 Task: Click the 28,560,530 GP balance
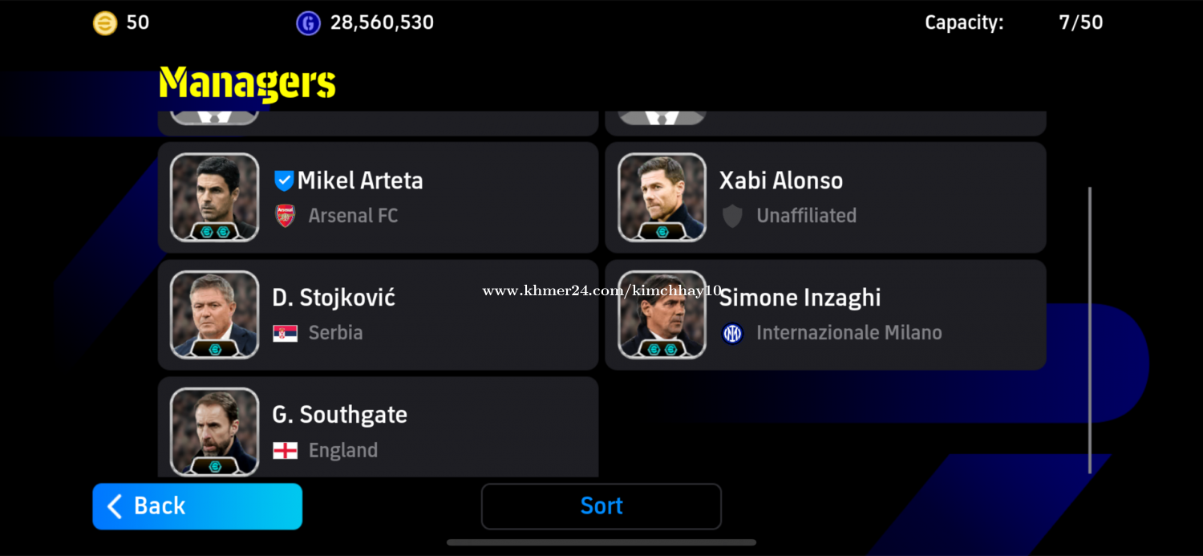[382, 22]
